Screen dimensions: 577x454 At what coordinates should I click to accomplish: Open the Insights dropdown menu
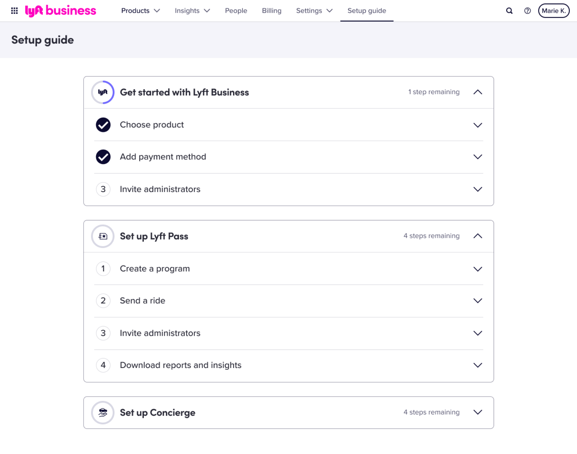click(192, 11)
